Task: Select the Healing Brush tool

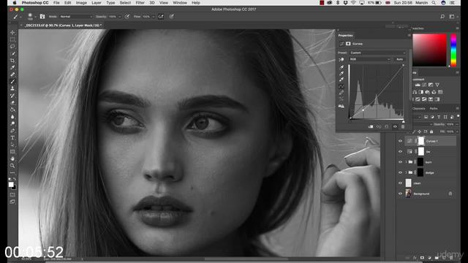Action: point(12,75)
